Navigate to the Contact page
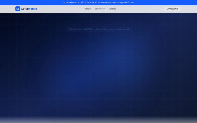Viewport: 197px width, 123px height. click(112, 9)
